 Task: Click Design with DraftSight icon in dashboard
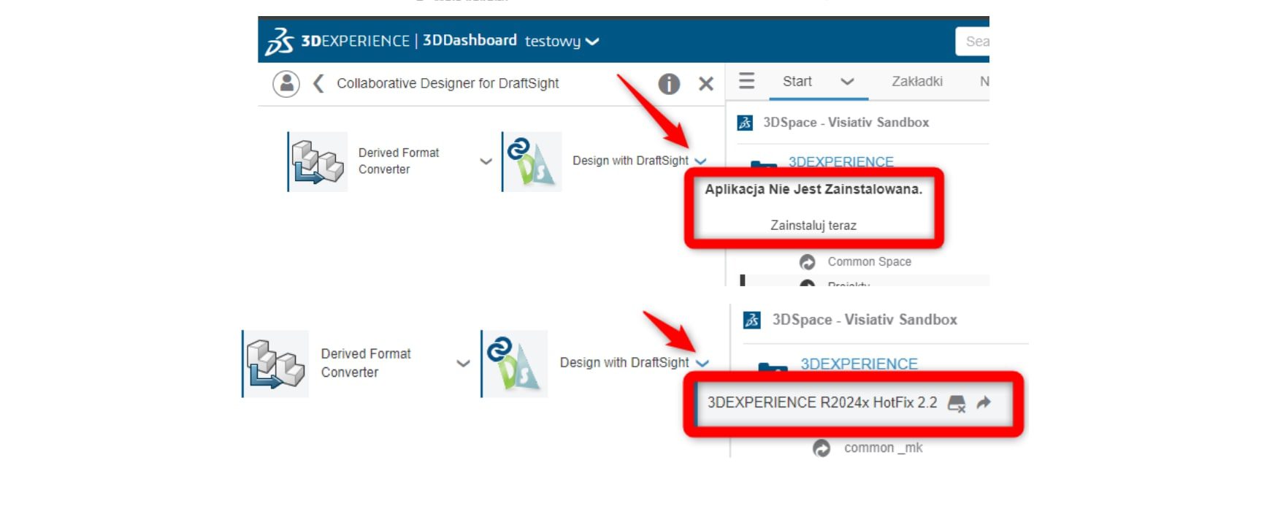pos(532,161)
